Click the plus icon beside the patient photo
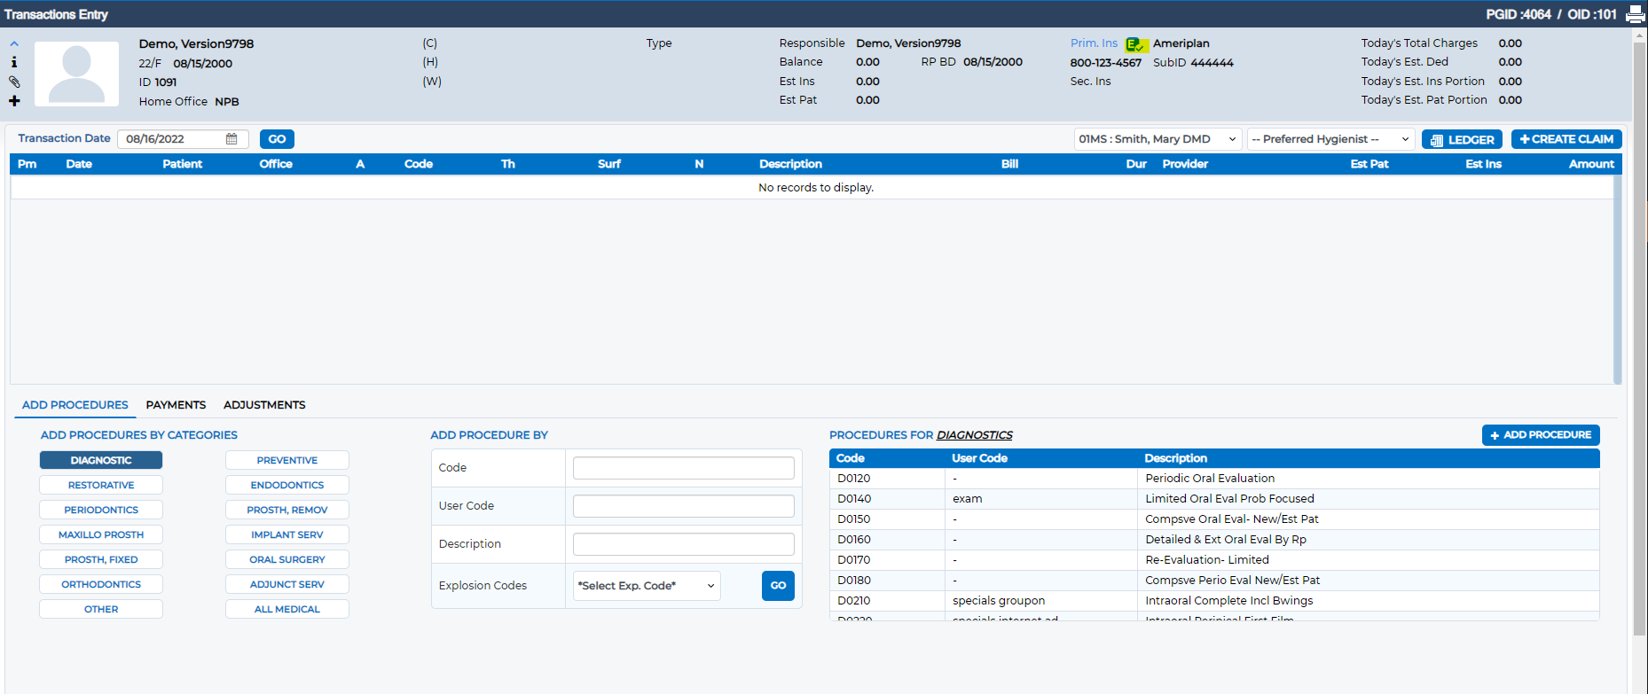Image resolution: width=1648 pixels, height=694 pixels. pyautogui.click(x=14, y=101)
